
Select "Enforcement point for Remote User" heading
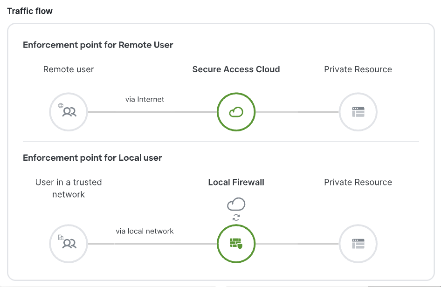pos(98,45)
